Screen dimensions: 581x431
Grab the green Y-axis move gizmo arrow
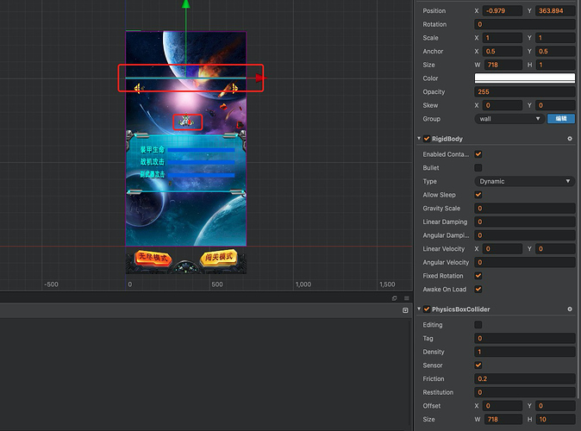(185, 4)
